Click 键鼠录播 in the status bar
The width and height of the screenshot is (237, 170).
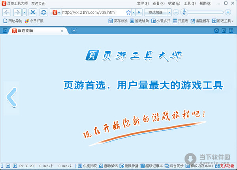(x=129, y=166)
